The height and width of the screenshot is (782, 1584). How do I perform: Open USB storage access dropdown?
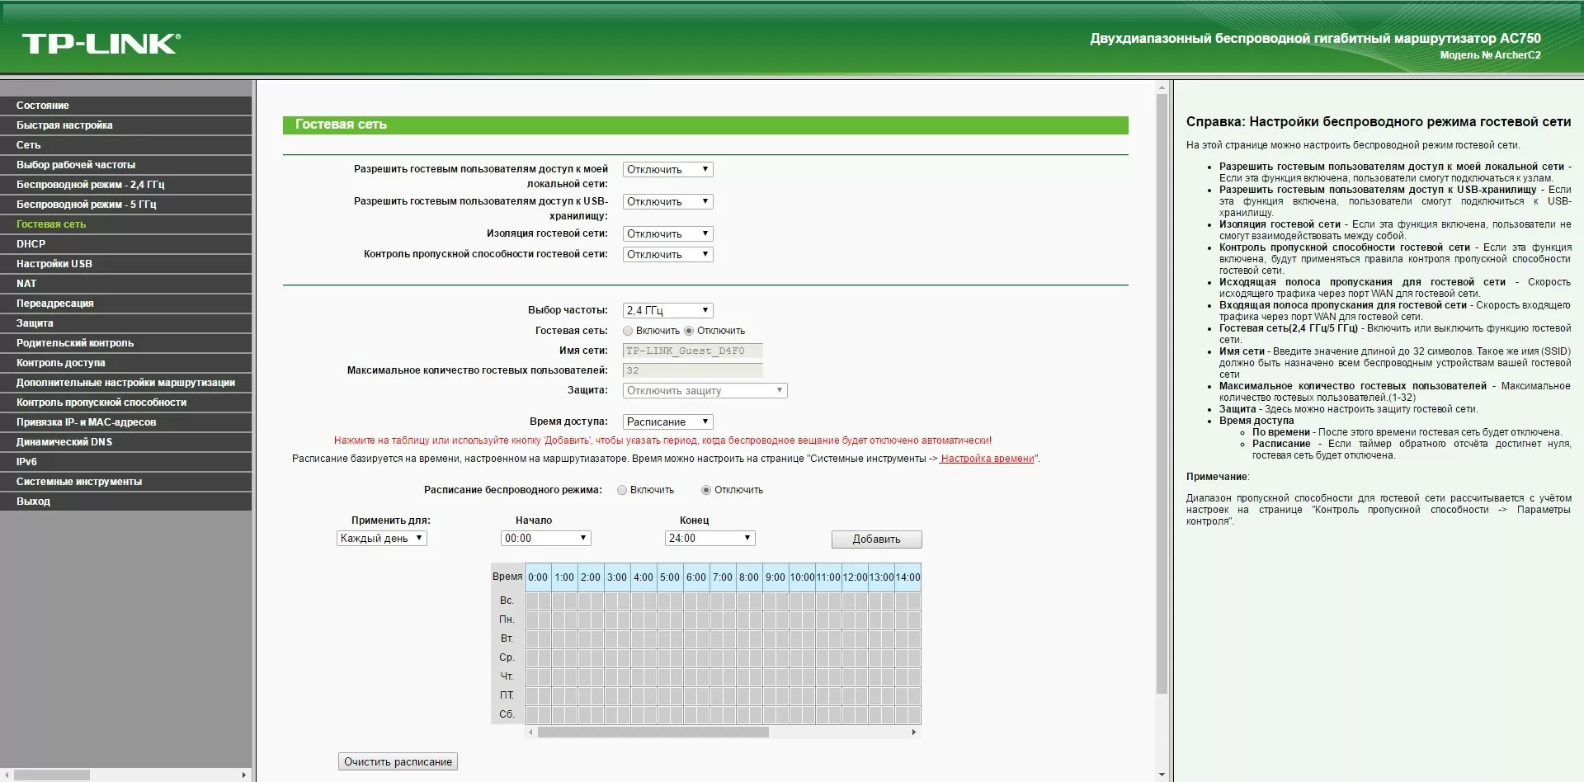point(667,202)
